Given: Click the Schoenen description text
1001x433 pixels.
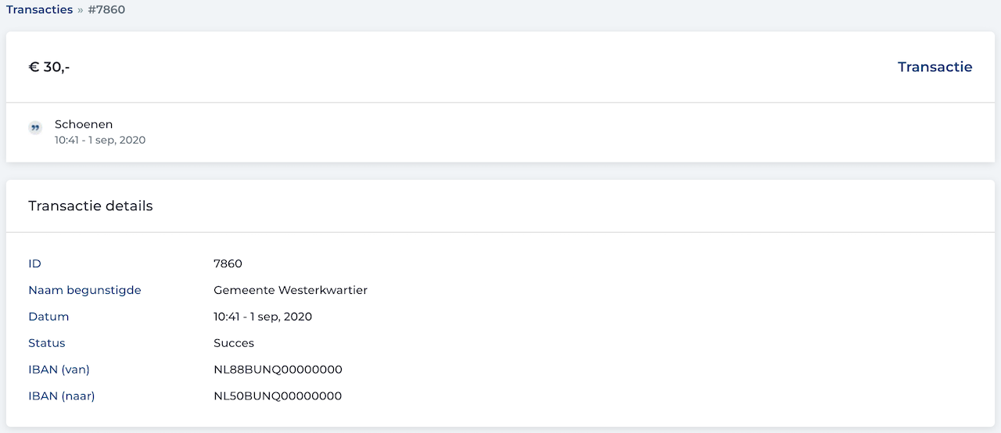Looking at the screenshot, I should [84, 124].
